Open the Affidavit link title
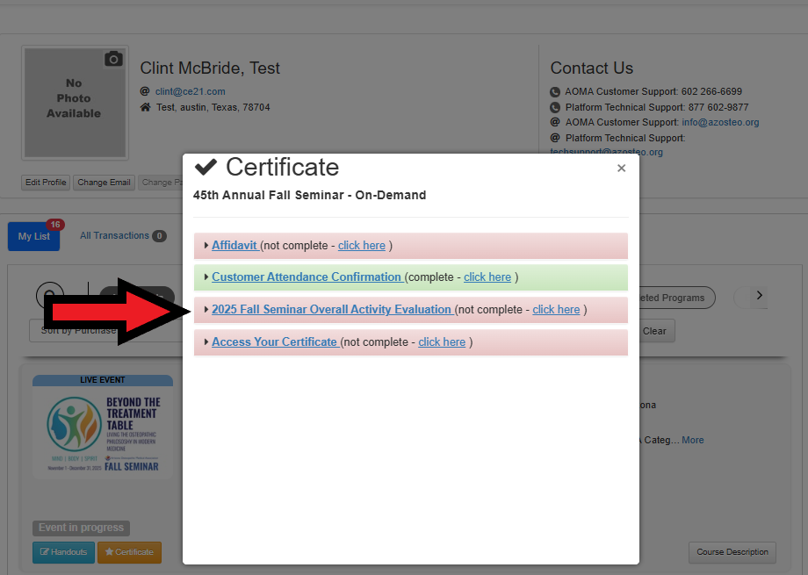This screenshot has width=808, height=575. [234, 246]
